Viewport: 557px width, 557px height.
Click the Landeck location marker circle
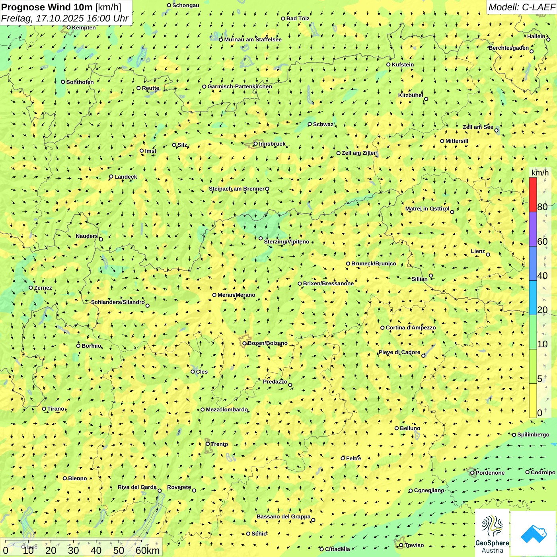point(111,177)
